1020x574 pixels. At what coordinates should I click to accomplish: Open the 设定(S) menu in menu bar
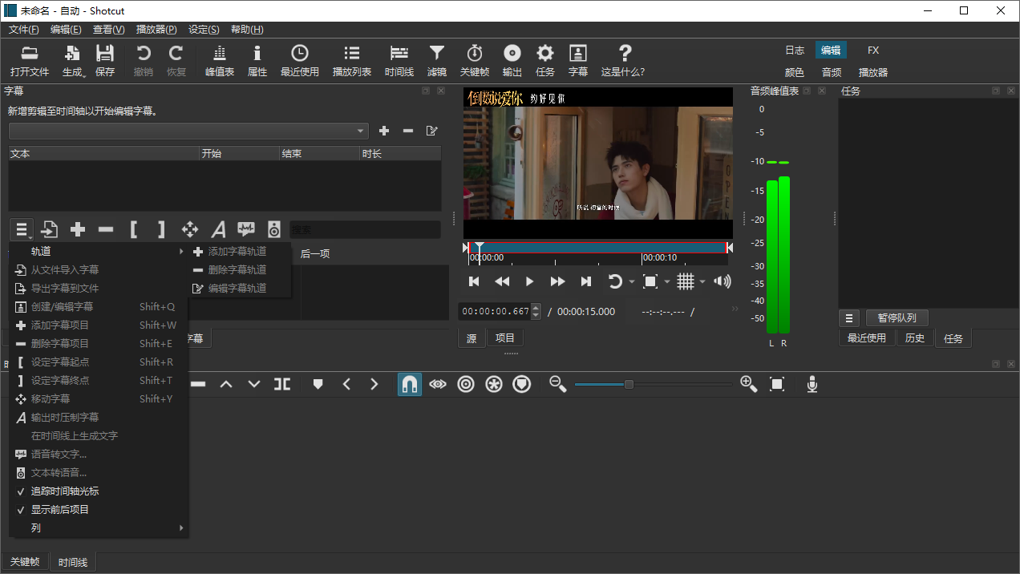(204, 30)
